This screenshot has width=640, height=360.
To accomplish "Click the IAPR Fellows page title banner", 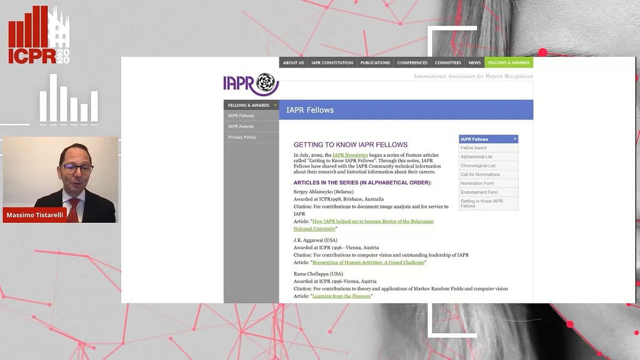I will tap(406, 110).
